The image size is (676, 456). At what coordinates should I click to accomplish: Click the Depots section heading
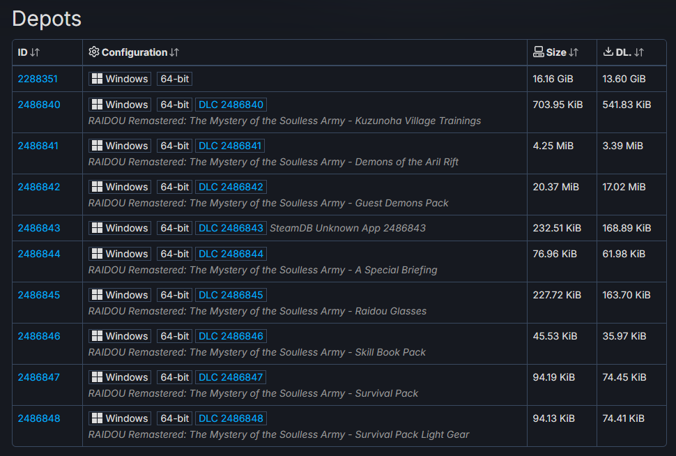[47, 19]
